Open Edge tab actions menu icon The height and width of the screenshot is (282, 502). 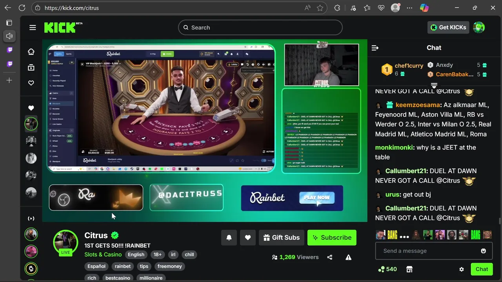[9, 23]
